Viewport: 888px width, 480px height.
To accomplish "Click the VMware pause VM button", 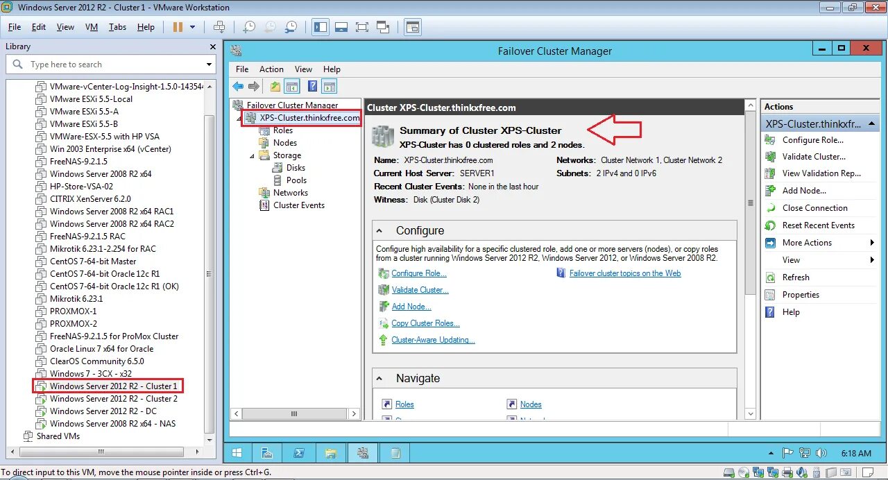I will pos(178,27).
